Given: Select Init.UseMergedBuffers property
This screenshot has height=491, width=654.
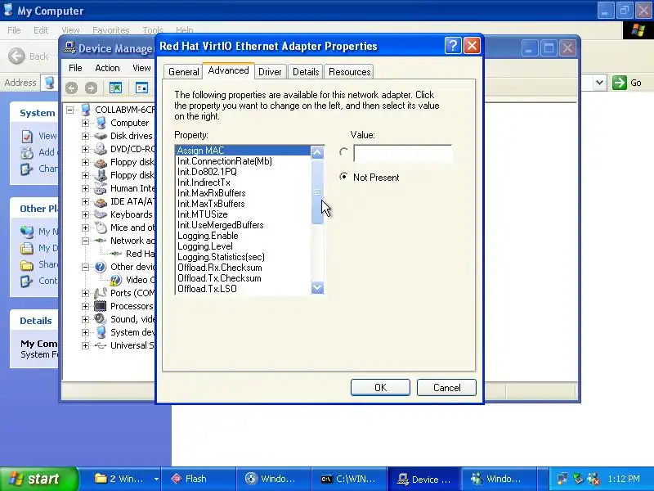Looking at the screenshot, I should pyautogui.click(x=243, y=225).
